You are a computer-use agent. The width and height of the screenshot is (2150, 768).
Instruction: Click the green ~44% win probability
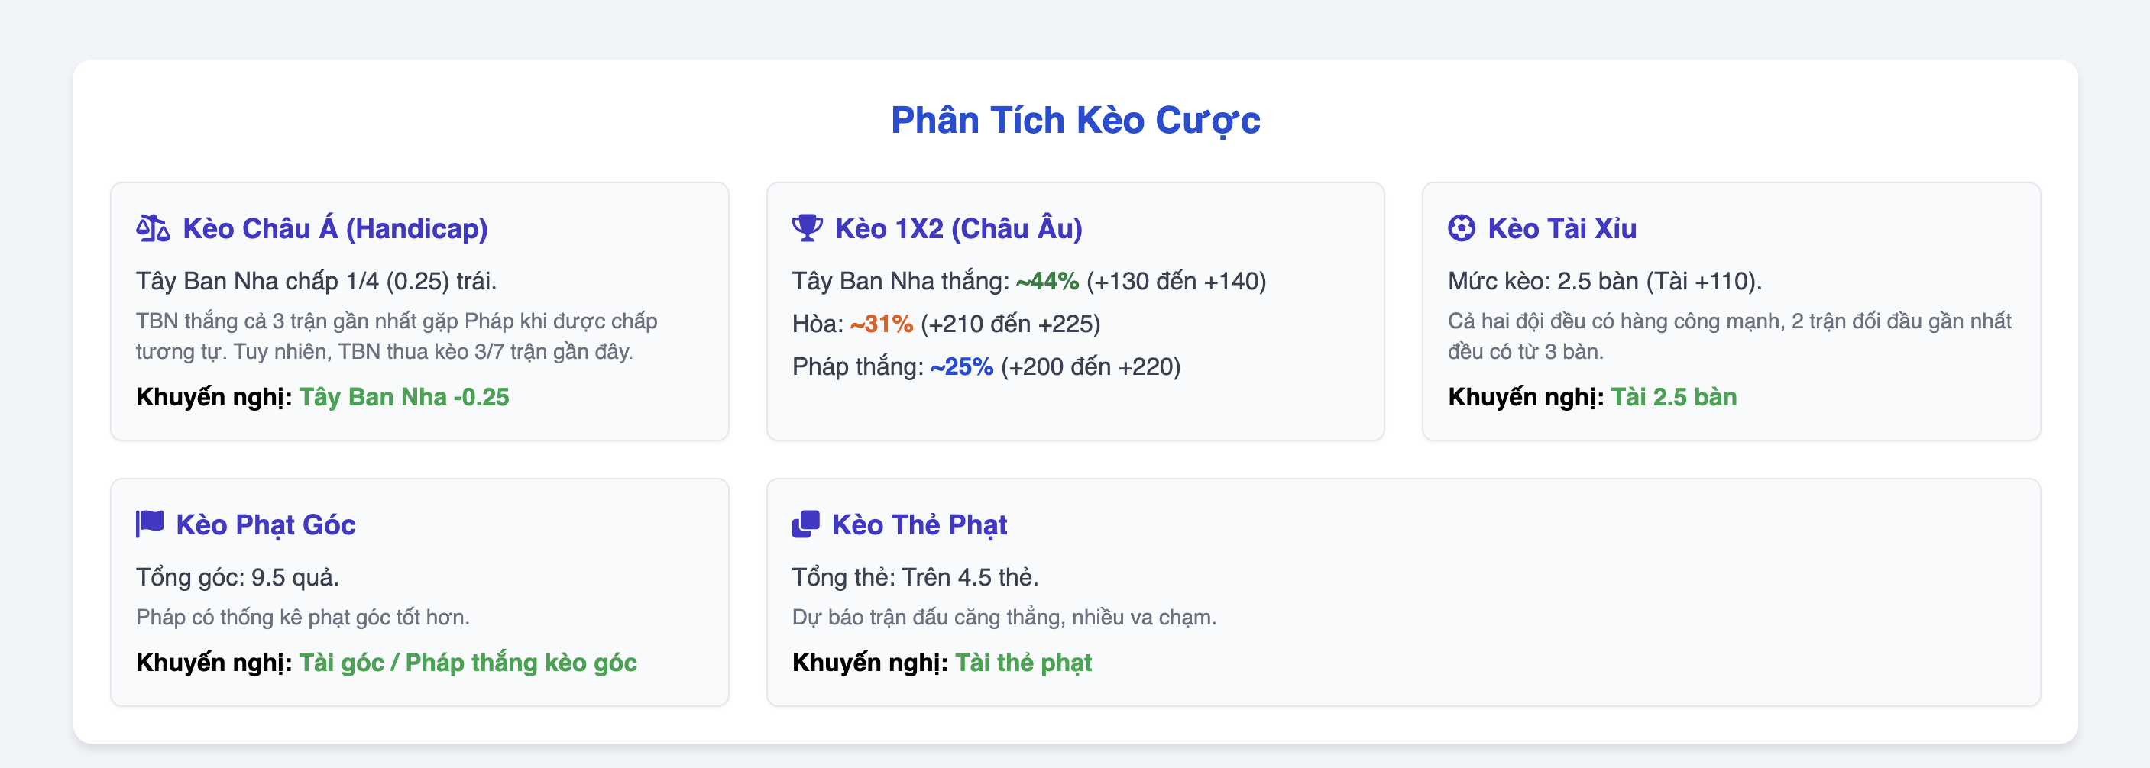click(1047, 281)
